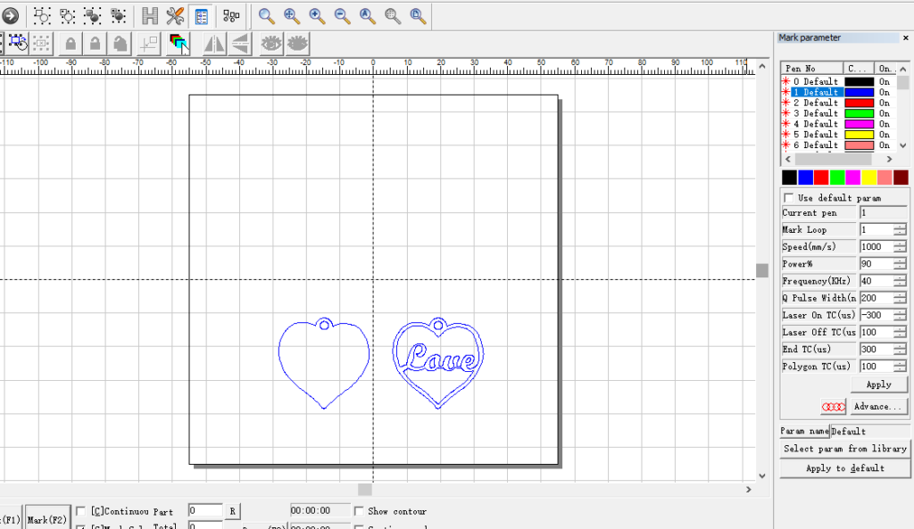This screenshot has height=529, width=914.
Task: Pick the magenta color swatch
Action: click(x=852, y=178)
